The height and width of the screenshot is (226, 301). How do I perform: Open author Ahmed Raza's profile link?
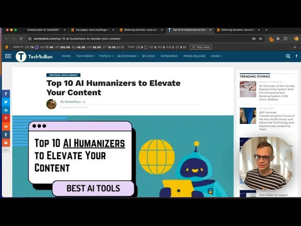[72, 102]
